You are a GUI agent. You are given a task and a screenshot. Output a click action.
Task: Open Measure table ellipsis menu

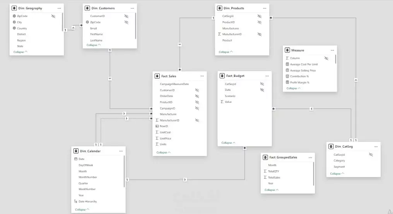pyautogui.click(x=332, y=50)
